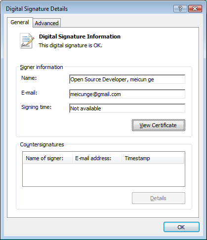Screen dimensions: 207x240
Task: Click the grayed-out Details button
Action: coord(159,198)
